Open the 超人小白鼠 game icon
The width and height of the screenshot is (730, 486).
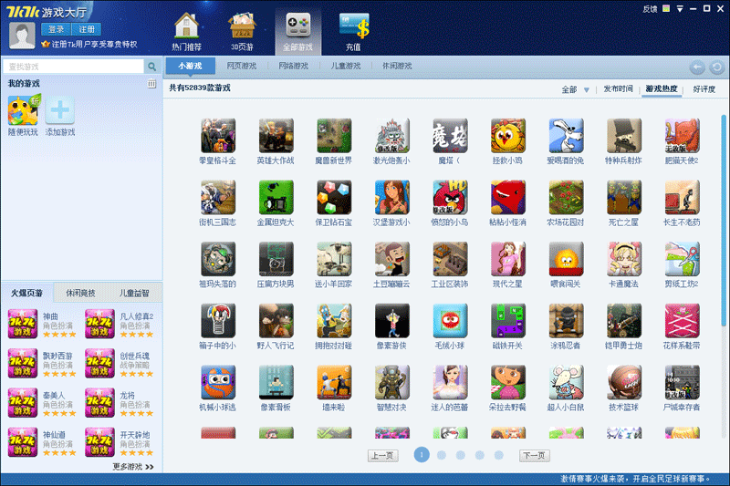(x=566, y=382)
